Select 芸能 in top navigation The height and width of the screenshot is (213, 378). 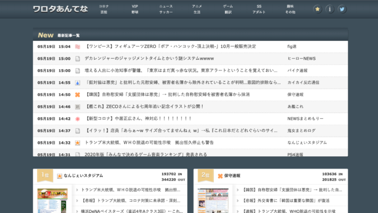[x=104, y=12]
